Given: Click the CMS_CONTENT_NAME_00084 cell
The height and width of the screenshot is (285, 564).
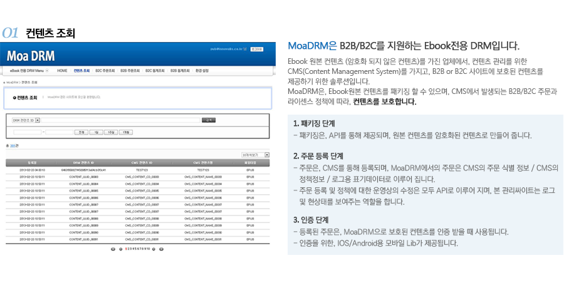Looking at the screenshot, I should 203,184.
